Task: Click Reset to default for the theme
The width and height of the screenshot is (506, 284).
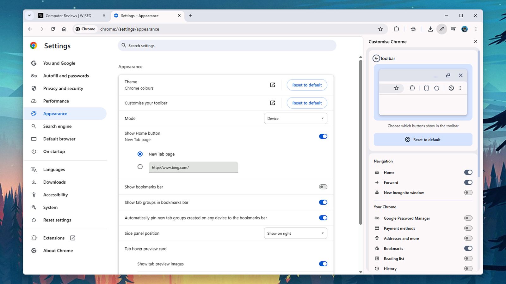Action: pyautogui.click(x=306, y=85)
